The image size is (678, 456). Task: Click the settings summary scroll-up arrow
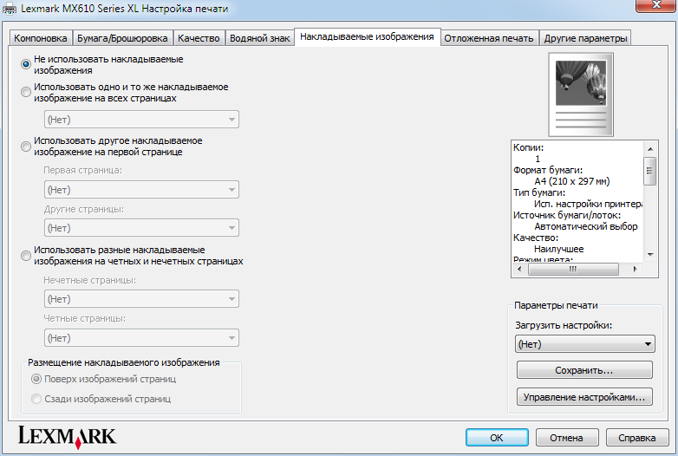click(650, 149)
